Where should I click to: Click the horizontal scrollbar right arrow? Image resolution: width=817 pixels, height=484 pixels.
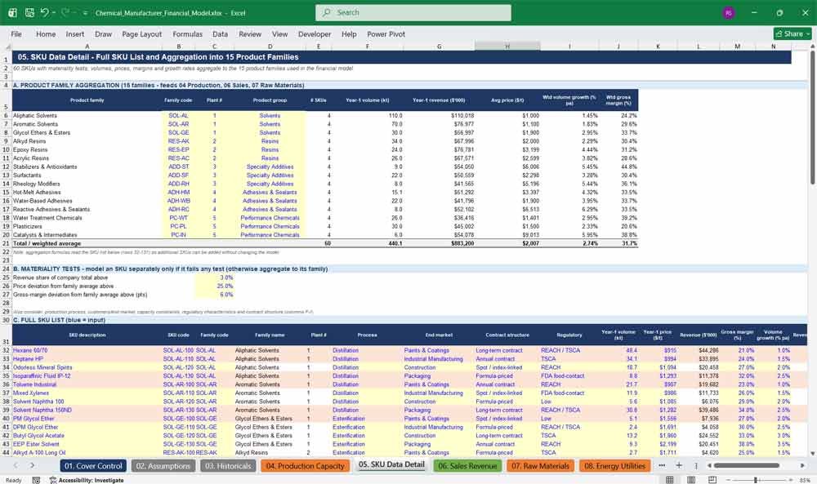click(802, 465)
